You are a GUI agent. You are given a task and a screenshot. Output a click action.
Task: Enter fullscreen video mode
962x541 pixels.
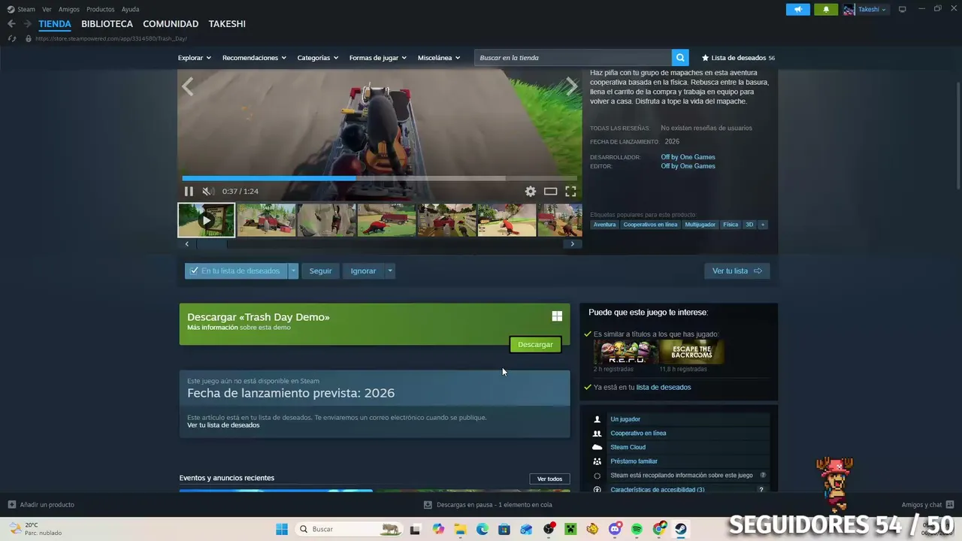[570, 192]
